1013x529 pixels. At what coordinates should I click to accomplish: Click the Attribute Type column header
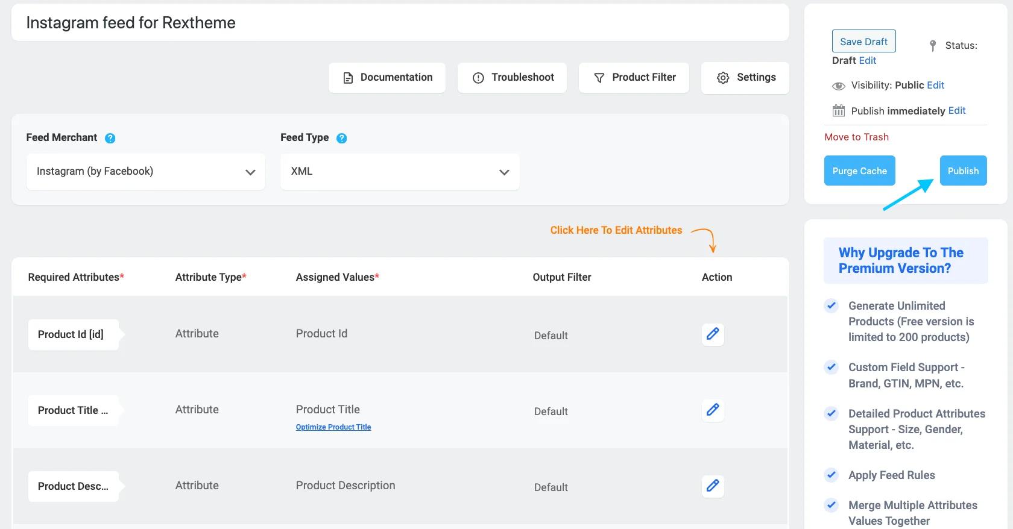211,277
